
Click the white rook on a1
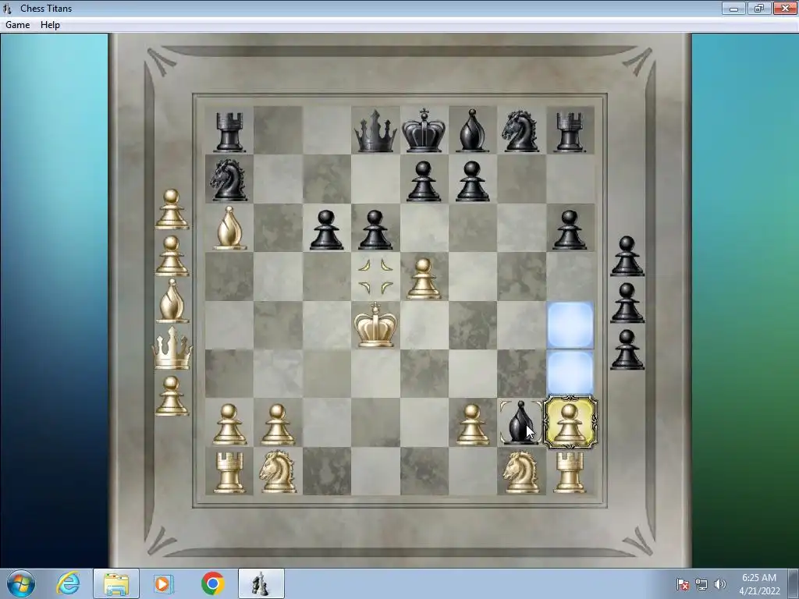(x=229, y=473)
